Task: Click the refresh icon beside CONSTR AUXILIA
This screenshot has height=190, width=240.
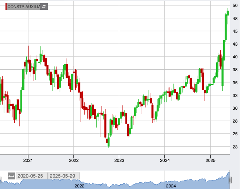Action: pos(44,7)
